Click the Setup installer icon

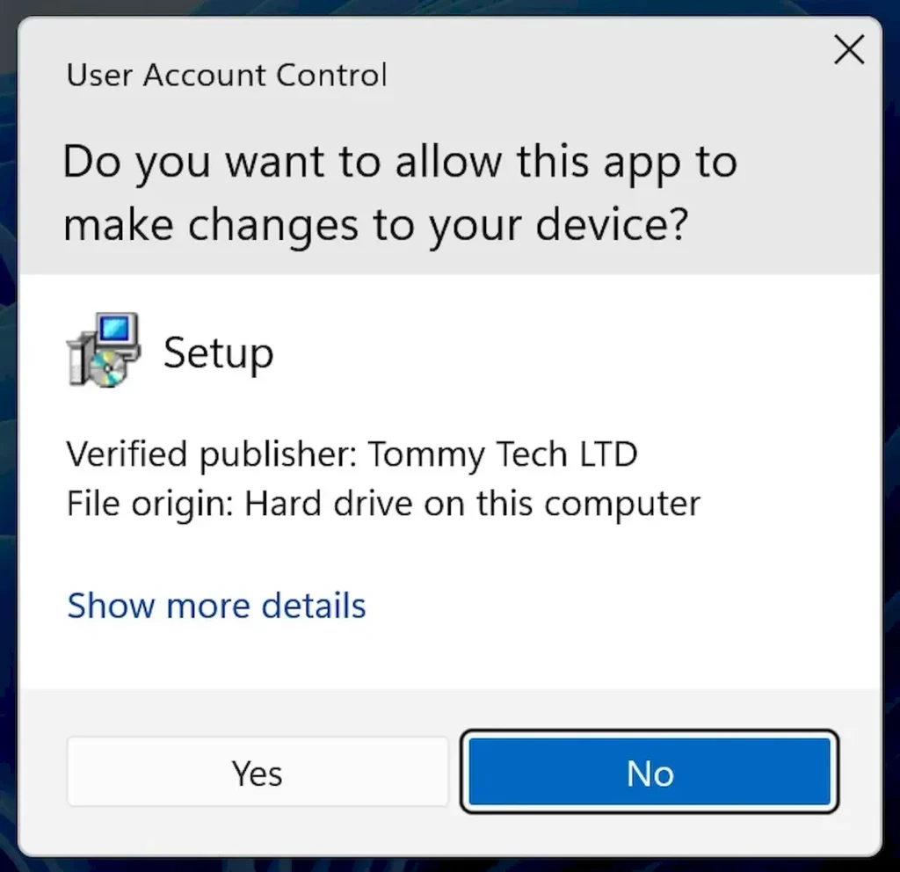click(x=104, y=350)
